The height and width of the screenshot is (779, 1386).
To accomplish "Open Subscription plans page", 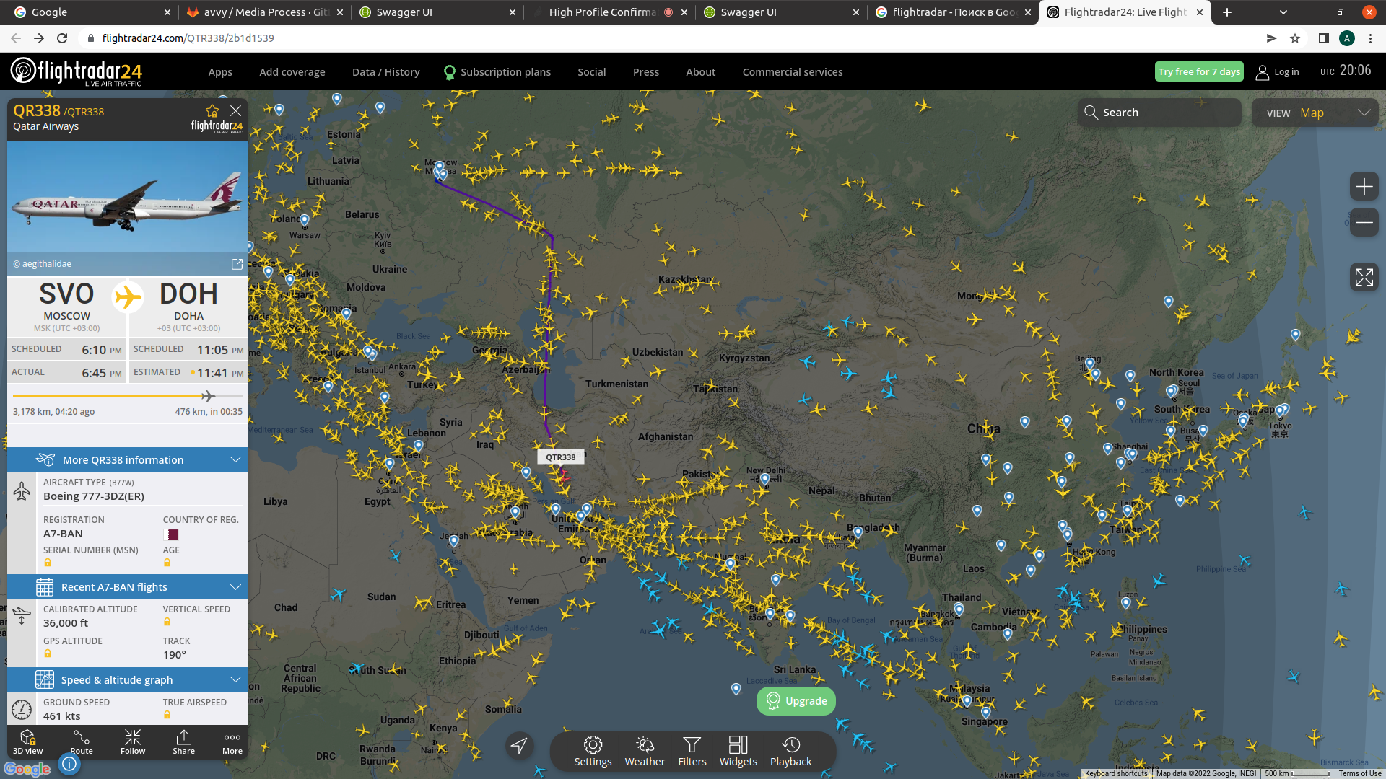I will point(497,72).
